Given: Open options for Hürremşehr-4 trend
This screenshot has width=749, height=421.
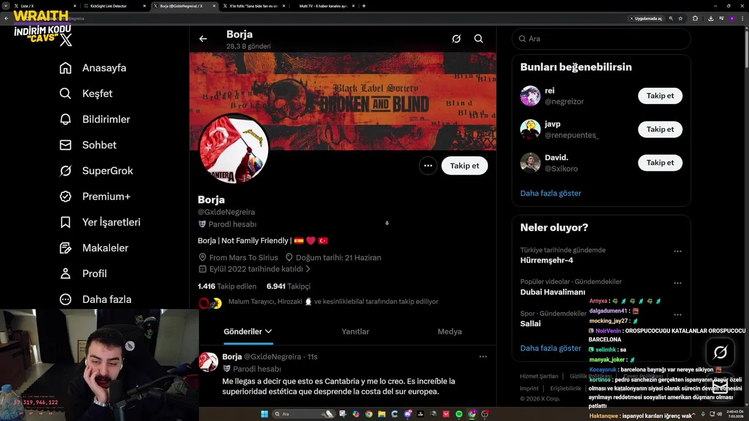Looking at the screenshot, I should click(x=678, y=251).
